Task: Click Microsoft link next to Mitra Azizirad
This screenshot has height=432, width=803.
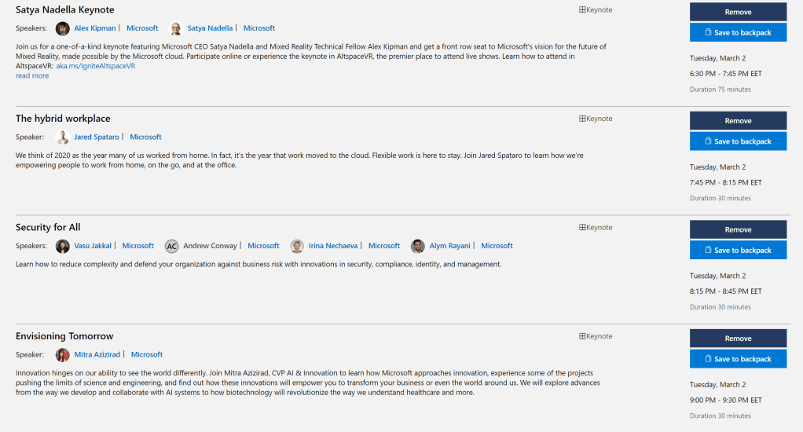Action: coord(147,355)
